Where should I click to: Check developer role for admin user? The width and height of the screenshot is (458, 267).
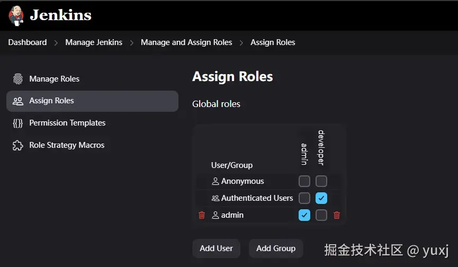[x=321, y=215]
